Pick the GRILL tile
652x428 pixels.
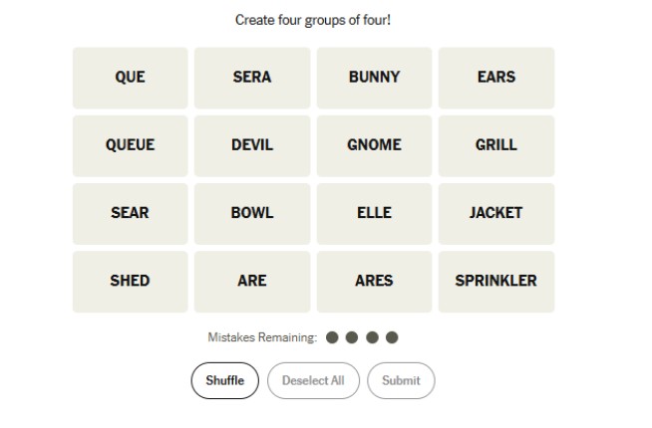[x=496, y=145]
